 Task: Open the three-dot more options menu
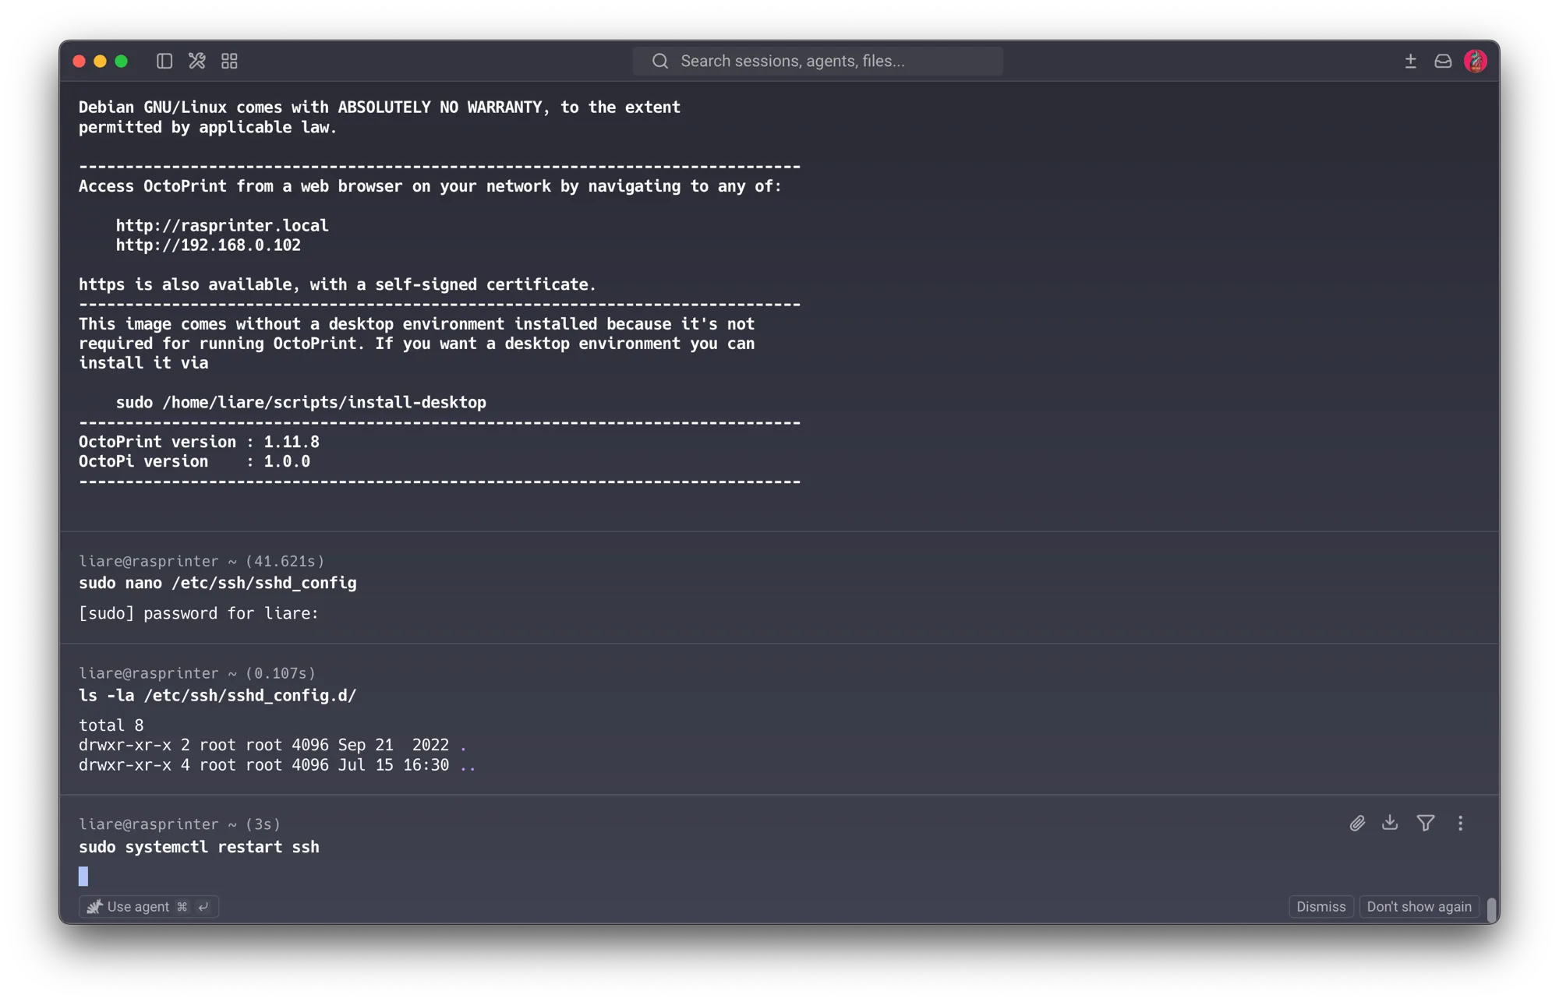[1460, 823]
